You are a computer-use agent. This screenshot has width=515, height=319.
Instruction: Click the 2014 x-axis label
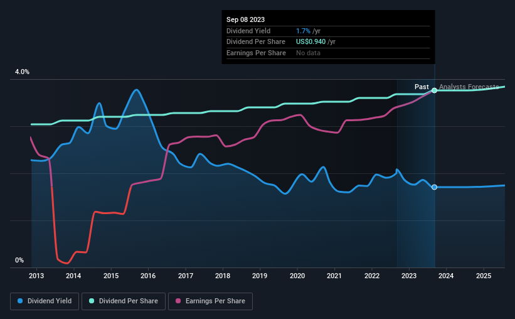coord(73,276)
